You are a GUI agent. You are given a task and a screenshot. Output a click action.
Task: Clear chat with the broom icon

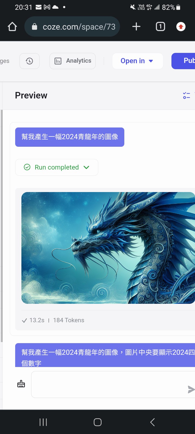tap(21, 384)
